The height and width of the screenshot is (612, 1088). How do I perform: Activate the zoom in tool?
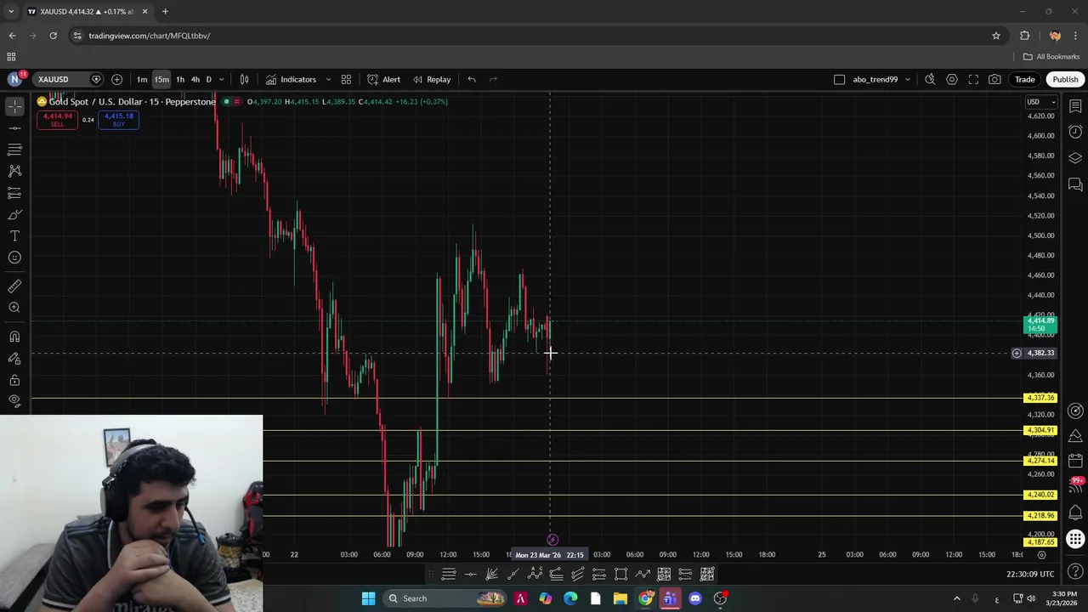point(14,308)
